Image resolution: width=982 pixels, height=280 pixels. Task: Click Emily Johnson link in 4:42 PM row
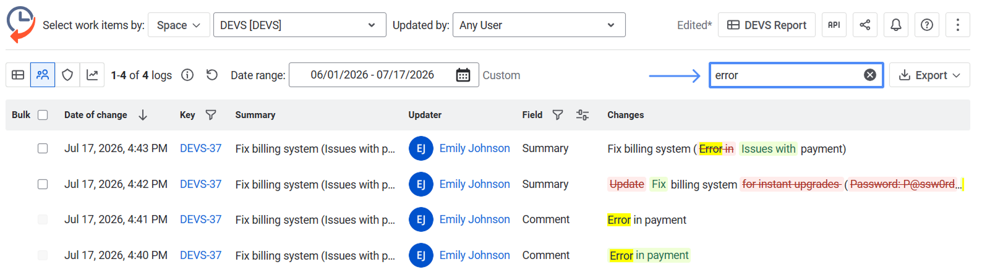474,184
